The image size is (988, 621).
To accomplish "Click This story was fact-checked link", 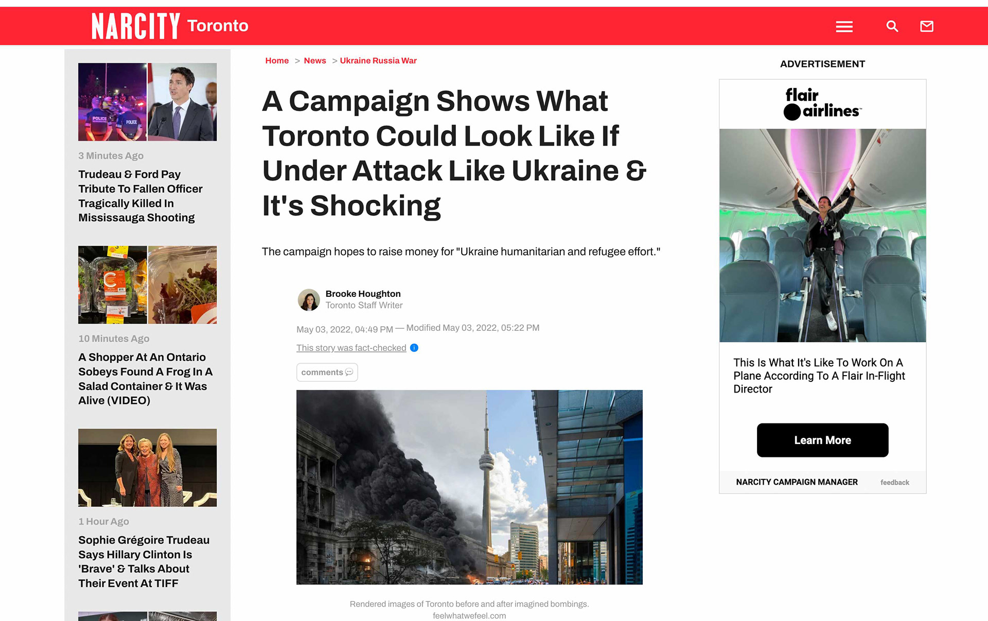I will click(351, 348).
